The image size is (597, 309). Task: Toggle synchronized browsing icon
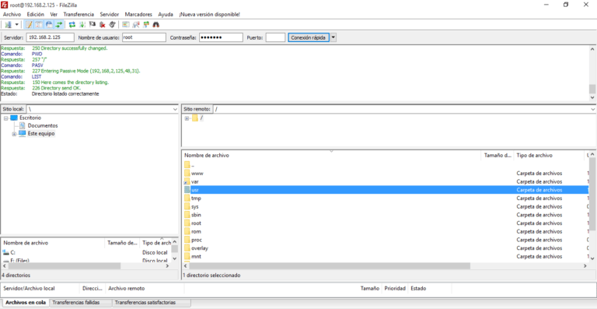pos(146,25)
